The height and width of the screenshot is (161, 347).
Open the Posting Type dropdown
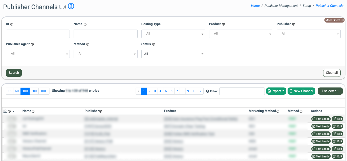tap(173, 34)
